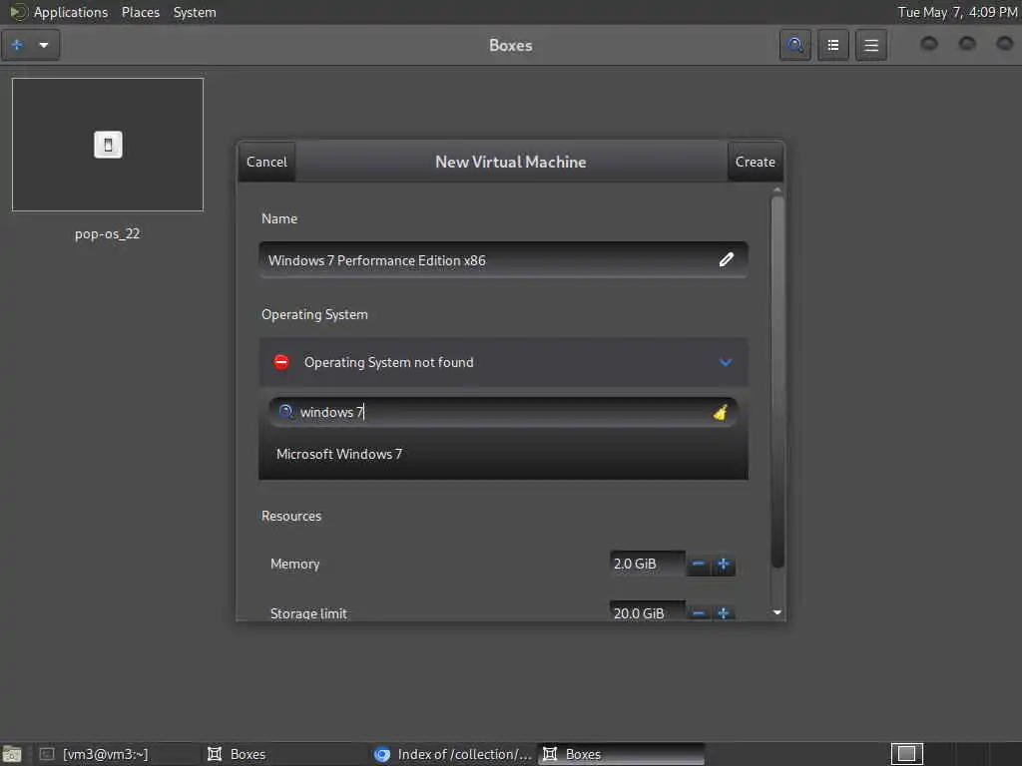1022x766 pixels.
Task: Click red Operating System not found icon
Action: tap(280, 362)
